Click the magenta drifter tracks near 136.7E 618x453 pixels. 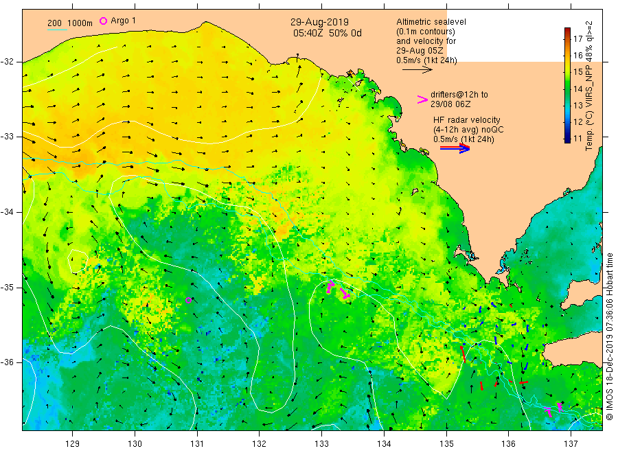[553, 410]
